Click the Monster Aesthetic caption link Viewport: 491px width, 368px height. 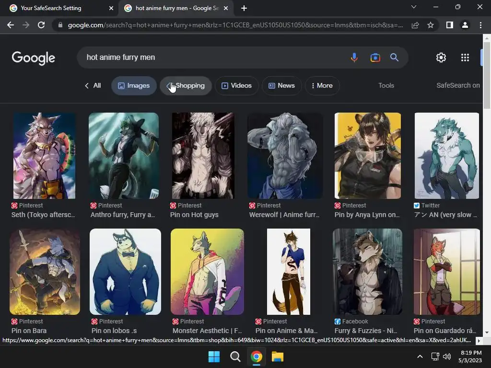(x=207, y=331)
